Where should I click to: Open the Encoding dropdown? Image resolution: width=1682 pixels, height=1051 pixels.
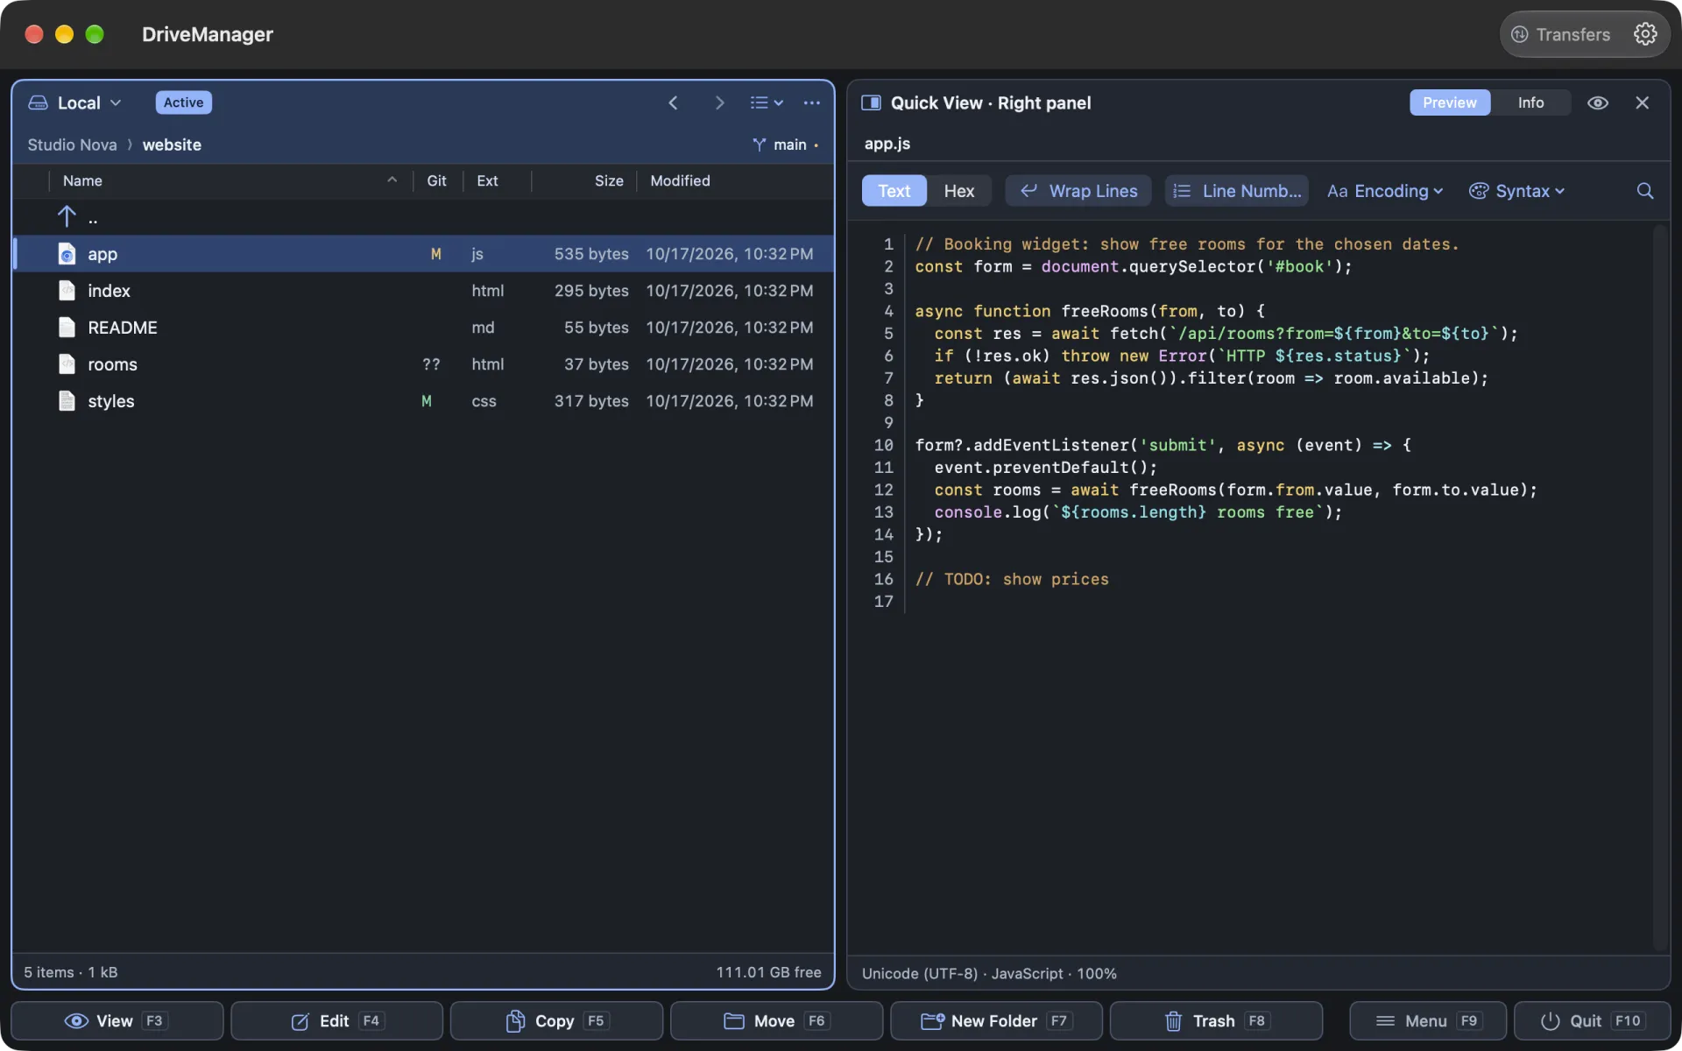(1384, 191)
